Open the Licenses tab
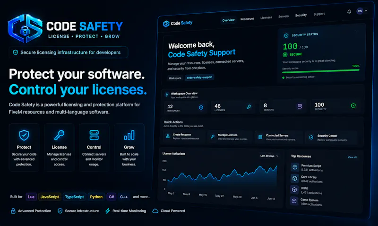Screen dimensions: 378x226 [266, 17]
